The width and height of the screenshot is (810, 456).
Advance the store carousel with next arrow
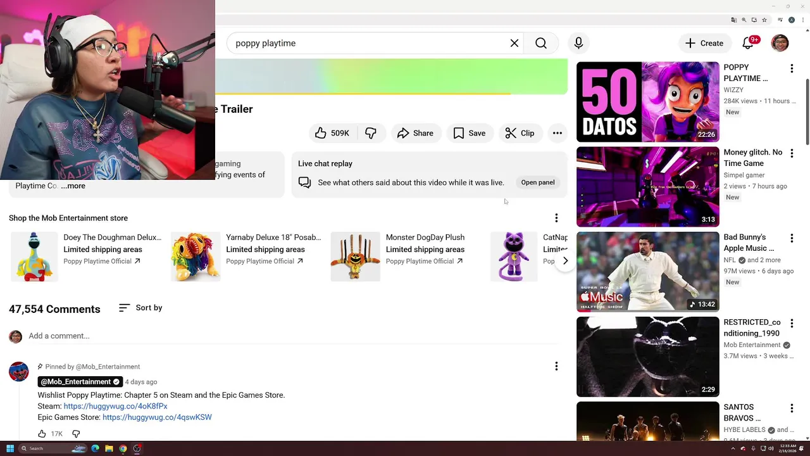(x=565, y=260)
